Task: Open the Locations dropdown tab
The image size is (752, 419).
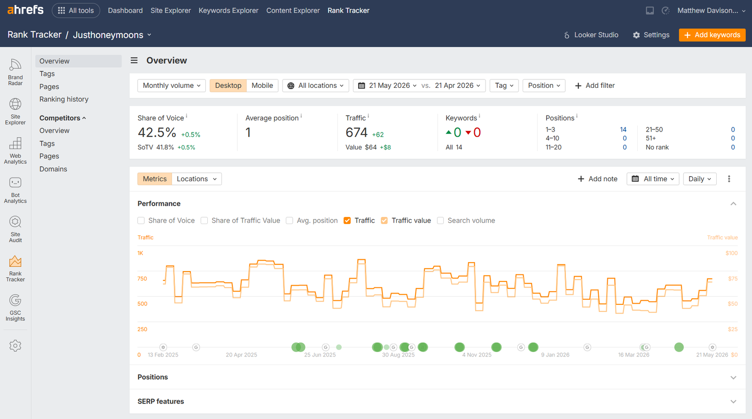Action: [196, 179]
